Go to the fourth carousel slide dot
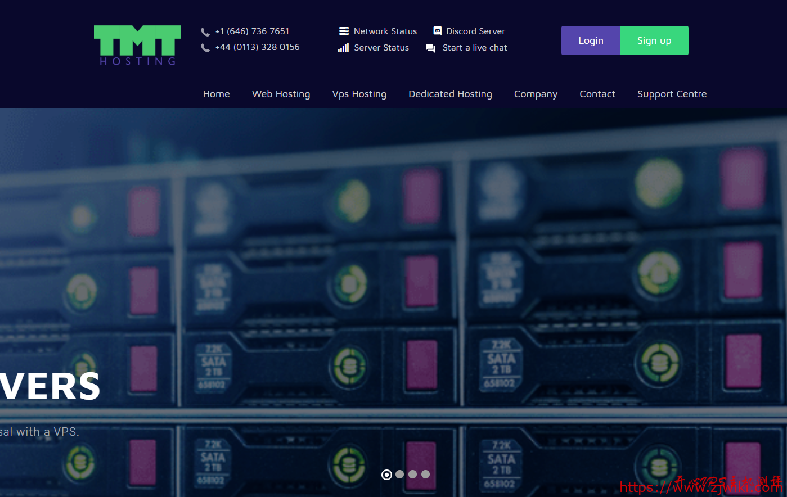The image size is (787, 497). click(425, 475)
